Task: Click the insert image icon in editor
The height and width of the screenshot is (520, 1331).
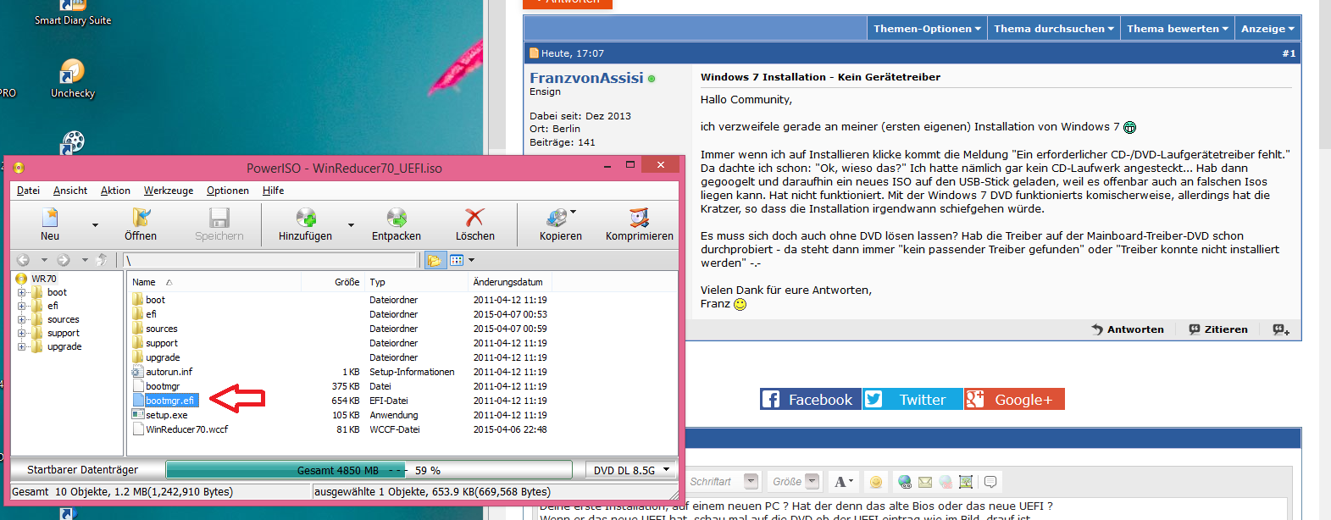Action: pos(966,482)
